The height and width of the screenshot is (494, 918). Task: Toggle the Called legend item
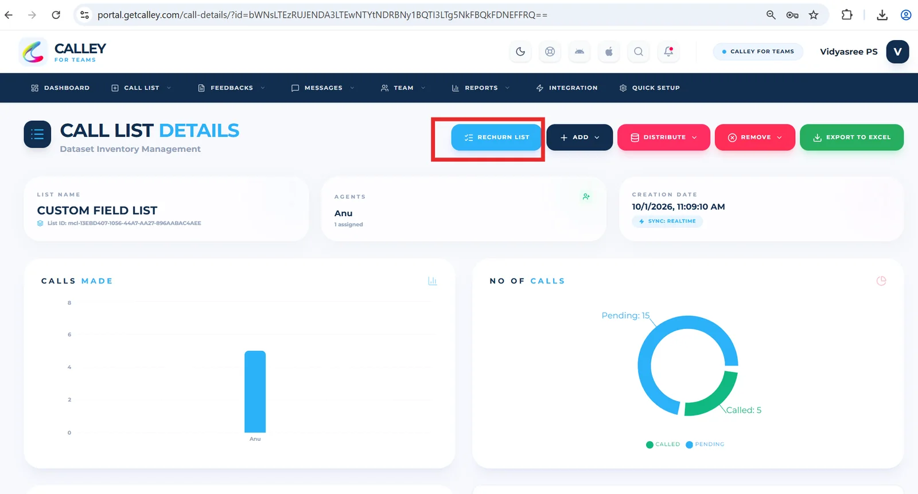(x=663, y=444)
